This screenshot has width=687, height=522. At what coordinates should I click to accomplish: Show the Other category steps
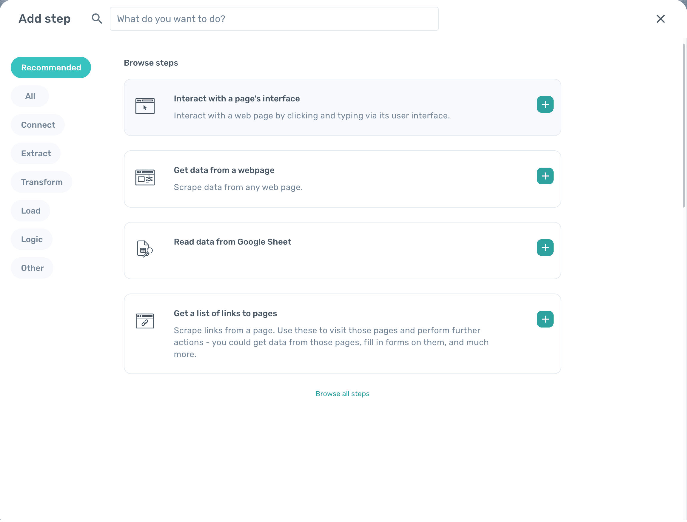pos(32,268)
